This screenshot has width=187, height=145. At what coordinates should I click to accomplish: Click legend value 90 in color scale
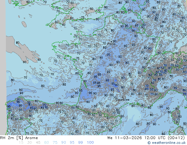[x=64, y=143]
